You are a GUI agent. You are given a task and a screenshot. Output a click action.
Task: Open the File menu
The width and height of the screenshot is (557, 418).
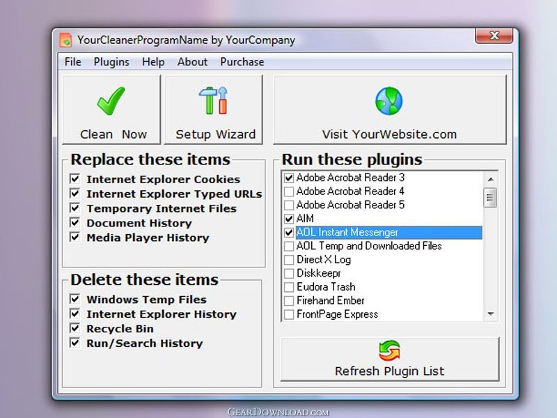click(x=73, y=62)
